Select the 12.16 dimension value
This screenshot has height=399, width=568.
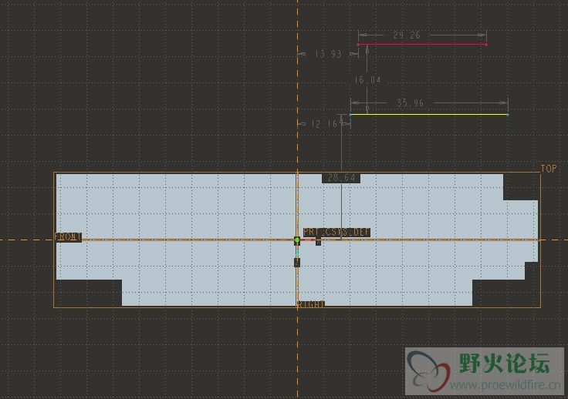tap(324, 124)
